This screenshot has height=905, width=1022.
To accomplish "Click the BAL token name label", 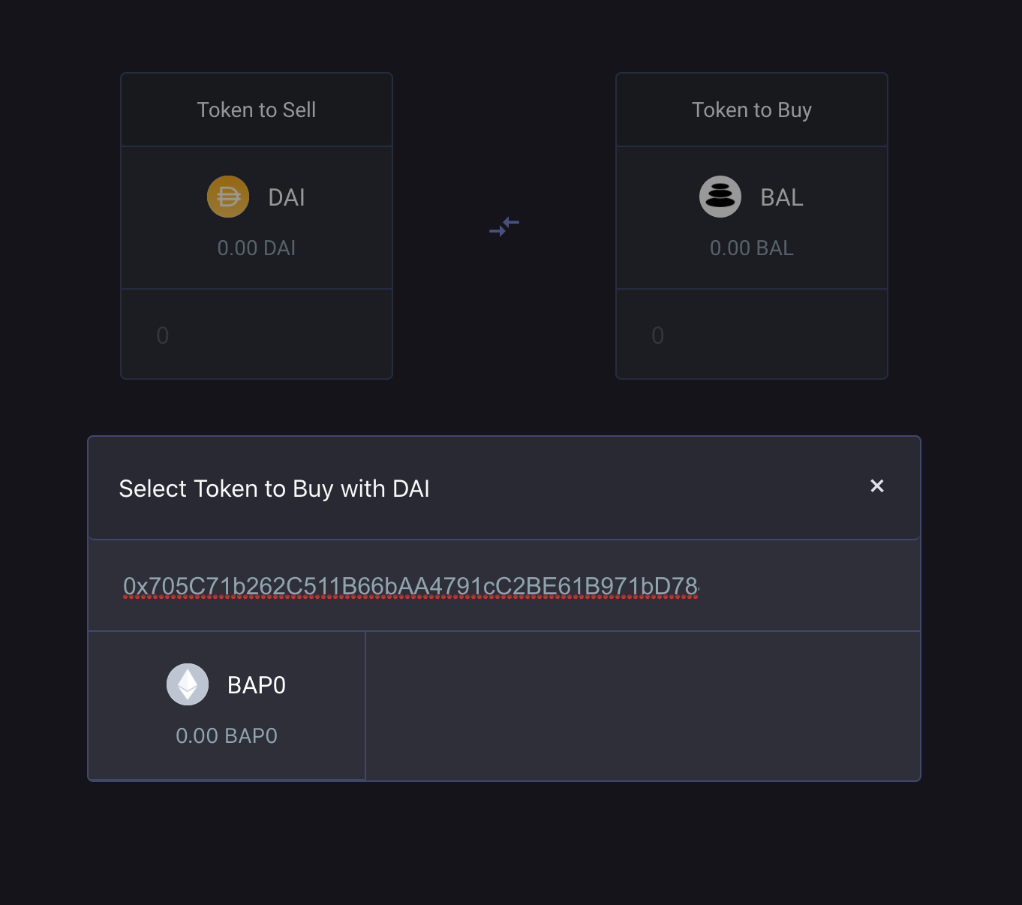I will click(782, 197).
